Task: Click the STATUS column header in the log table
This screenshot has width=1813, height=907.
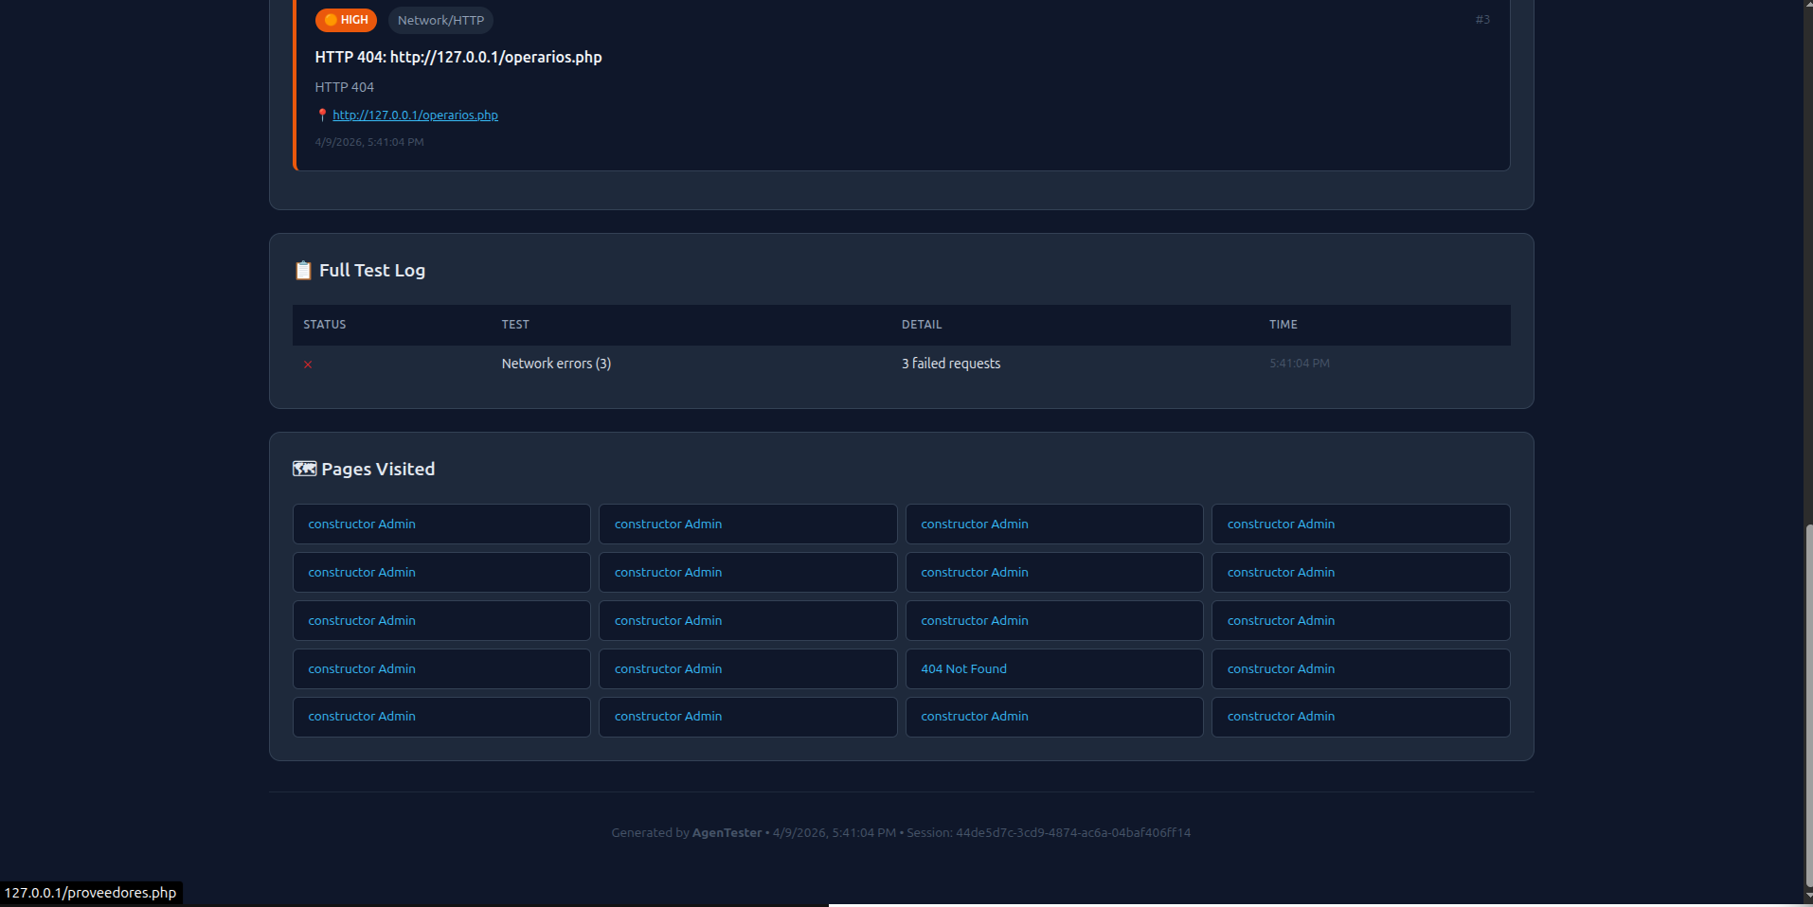Action: click(324, 324)
